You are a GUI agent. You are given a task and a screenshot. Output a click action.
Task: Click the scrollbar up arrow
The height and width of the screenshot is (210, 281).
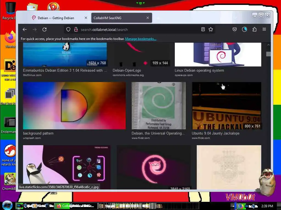point(268,45)
